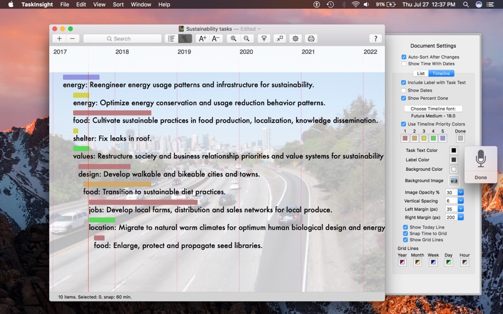Open settings via the gear icon

click(x=295, y=38)
